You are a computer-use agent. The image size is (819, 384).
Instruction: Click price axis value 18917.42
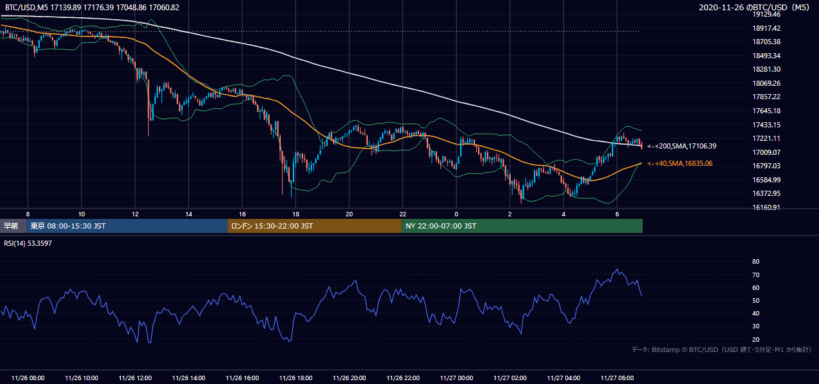[766, 28]
